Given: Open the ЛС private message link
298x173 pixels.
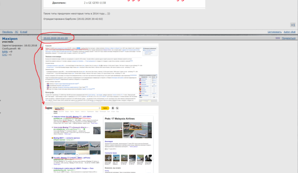Looking at the screenshot, I should coord(17,32).
